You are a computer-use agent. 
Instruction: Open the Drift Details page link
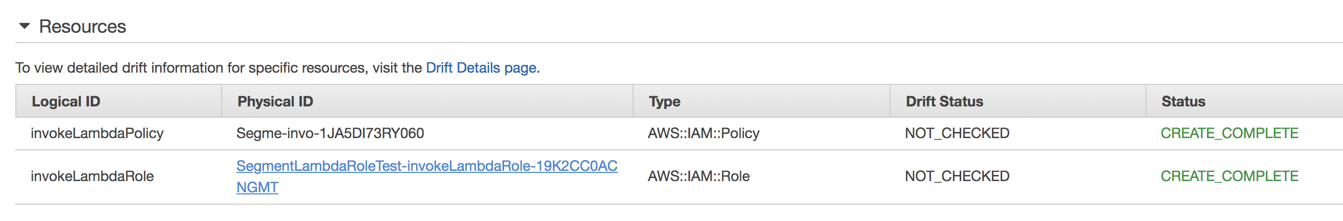(481, 68)
